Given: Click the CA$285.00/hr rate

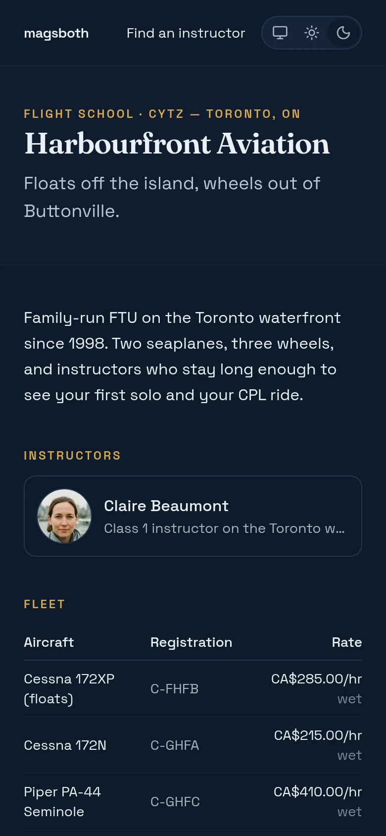Looking at the screenshot, I should [316, 679].
